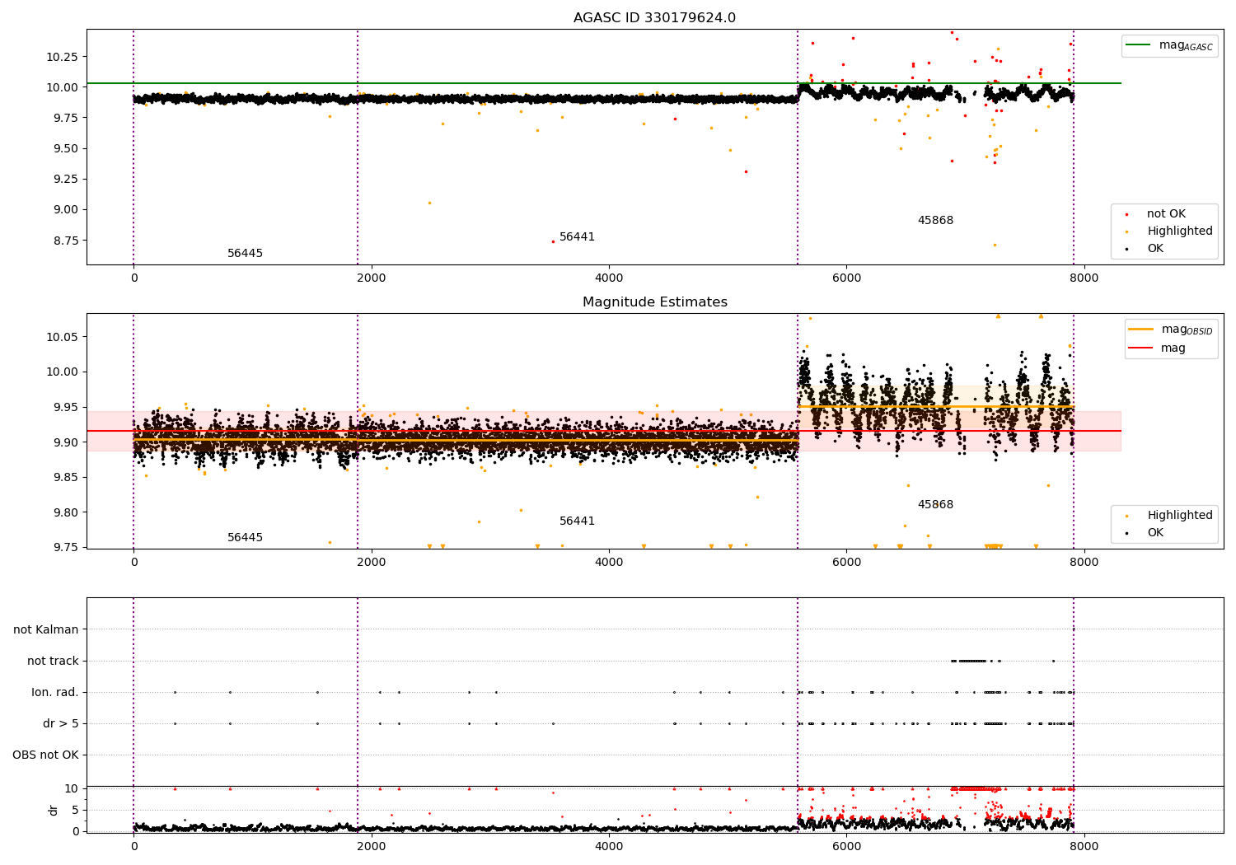The image size is (1236, 865).
Task: Click obsid label 45868 in top plot
Action: (x=935, y=221)
